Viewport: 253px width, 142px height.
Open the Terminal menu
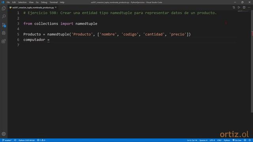coord(53,2)
